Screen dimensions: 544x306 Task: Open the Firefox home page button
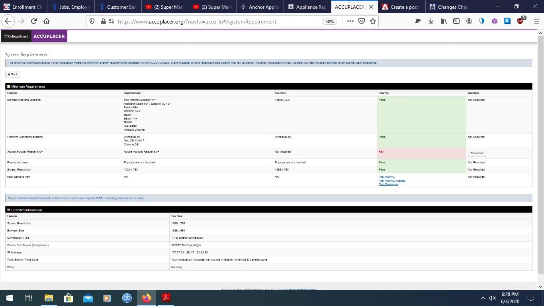pyautogui.click(x=47, y=21)
